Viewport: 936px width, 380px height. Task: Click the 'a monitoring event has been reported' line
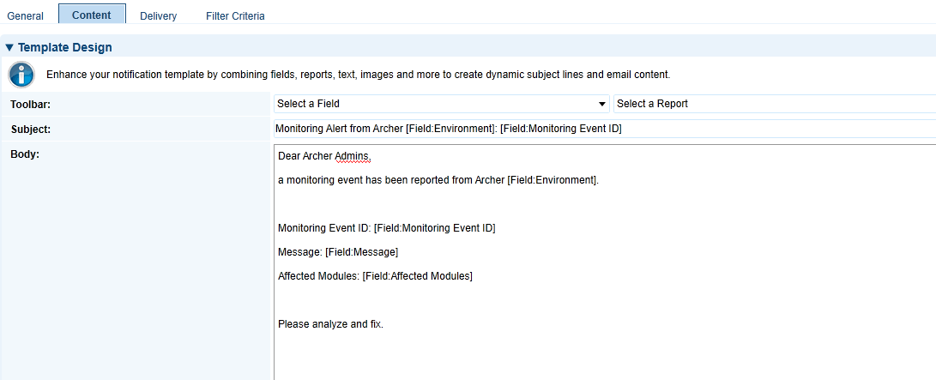[x=438, y=180]
